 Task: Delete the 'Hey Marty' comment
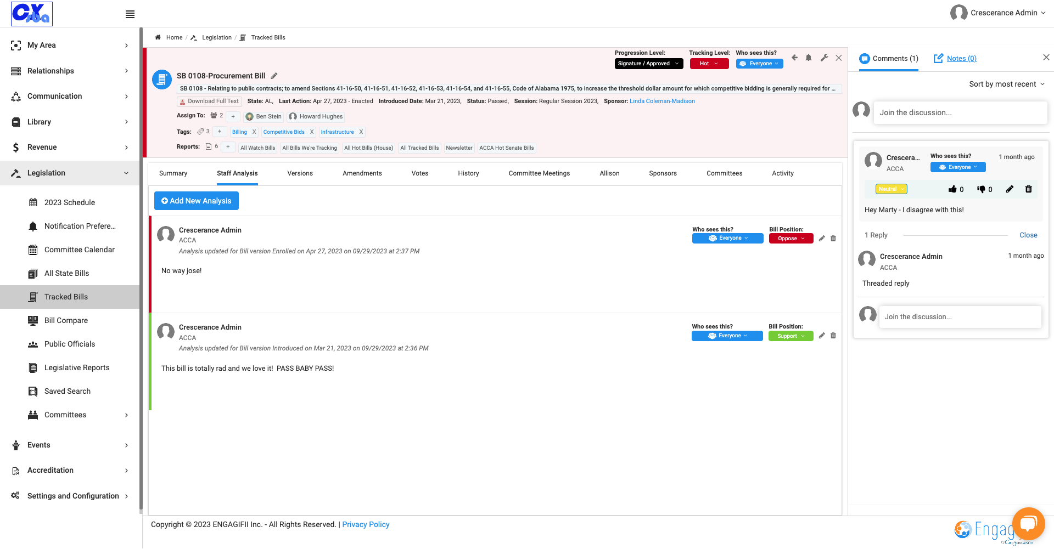click(1029, 189)
